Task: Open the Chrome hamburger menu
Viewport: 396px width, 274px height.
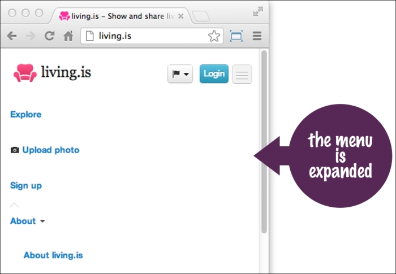Action: click(257, 36)
